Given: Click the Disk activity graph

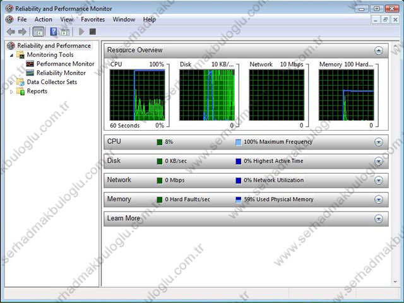Looking at the screenshot, I should pyautogui.click(x=207, y=95).
